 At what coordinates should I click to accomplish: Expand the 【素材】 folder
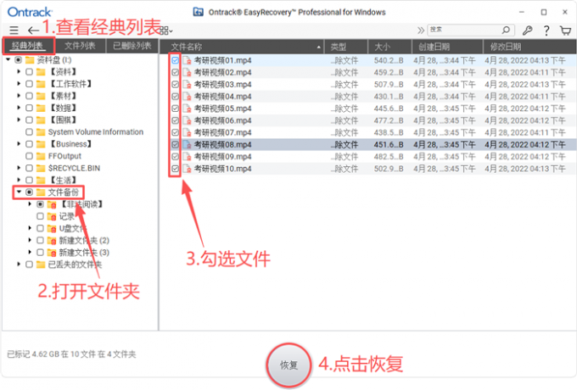click(19, 96)
